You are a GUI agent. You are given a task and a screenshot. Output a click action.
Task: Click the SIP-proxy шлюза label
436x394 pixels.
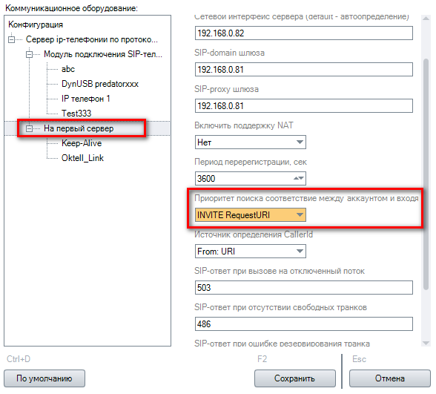click(226, 89)
